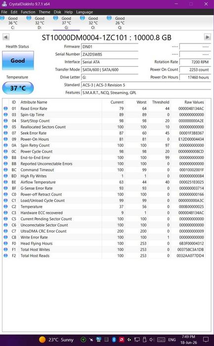The image size is (214, 346).
Task: Click the Good health status button
Action: pos(18,60)
